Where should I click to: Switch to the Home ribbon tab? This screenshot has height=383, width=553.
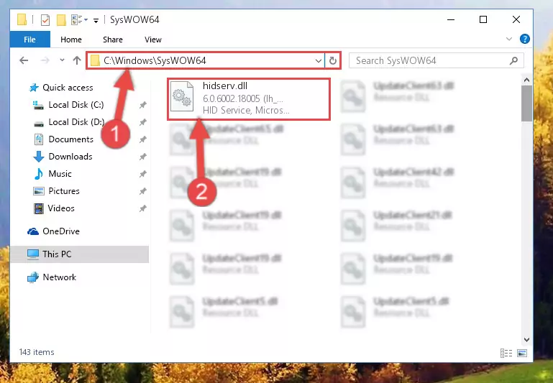click(71, 40)
